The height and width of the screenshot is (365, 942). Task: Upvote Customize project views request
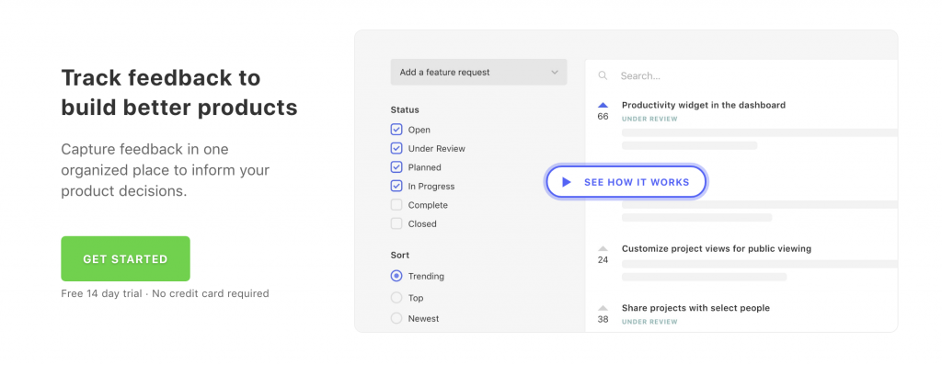click(x=603, y=248)
